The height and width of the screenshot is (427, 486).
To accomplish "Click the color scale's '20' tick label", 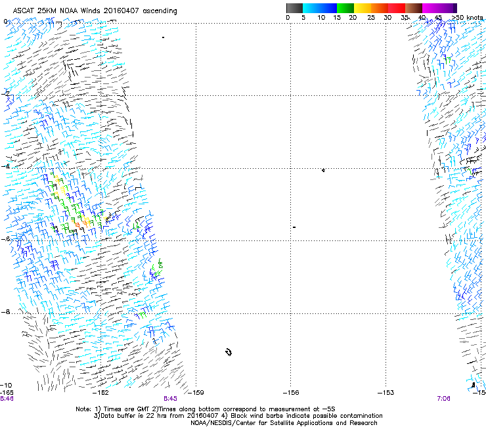I will [x=353, y=17].
